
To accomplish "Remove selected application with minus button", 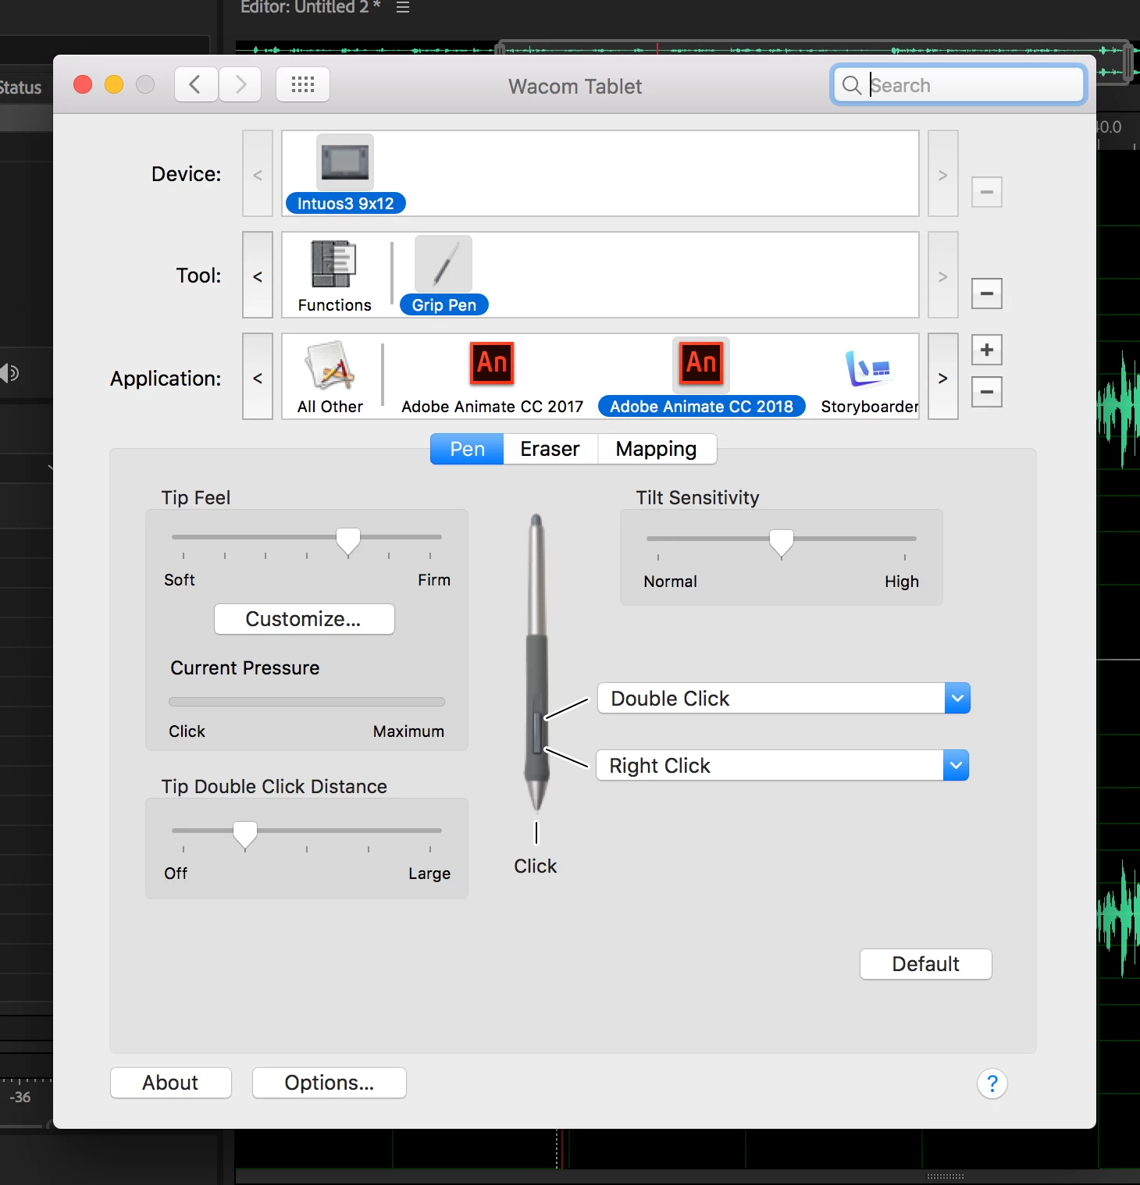I will click(986, 392).
